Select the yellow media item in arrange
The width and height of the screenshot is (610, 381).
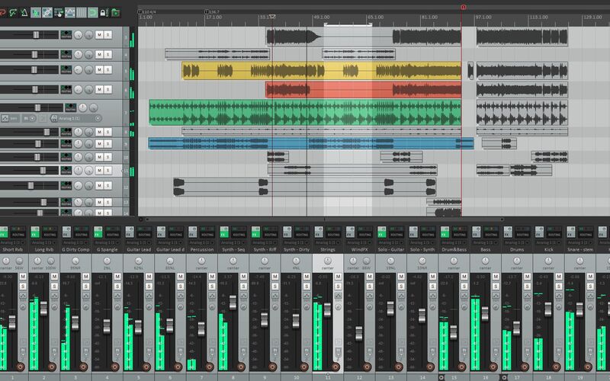click(x=321, y=71)
